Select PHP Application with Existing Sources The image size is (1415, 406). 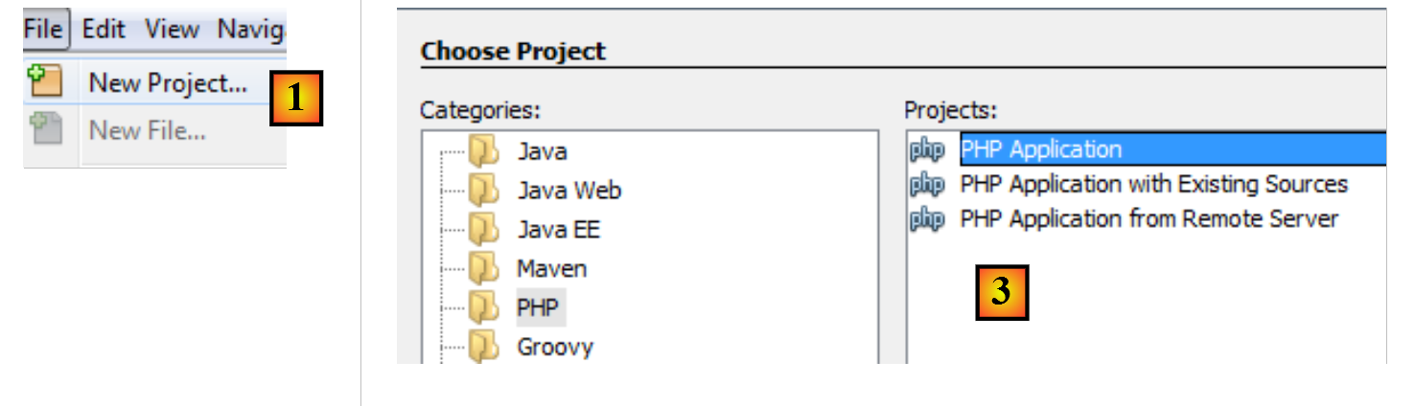point(1153,184)
